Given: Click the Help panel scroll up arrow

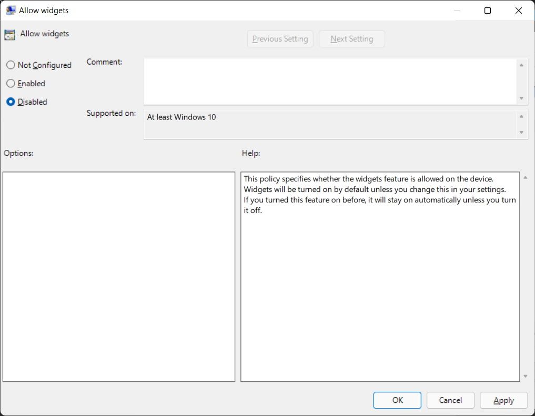Looking at the screenshot, I should tap(525, 177).
